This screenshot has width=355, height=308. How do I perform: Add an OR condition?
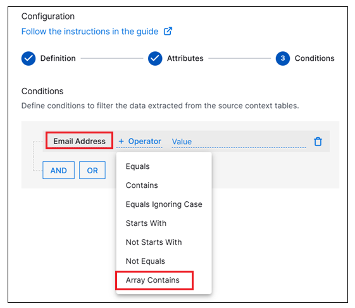tap(92, 170)
